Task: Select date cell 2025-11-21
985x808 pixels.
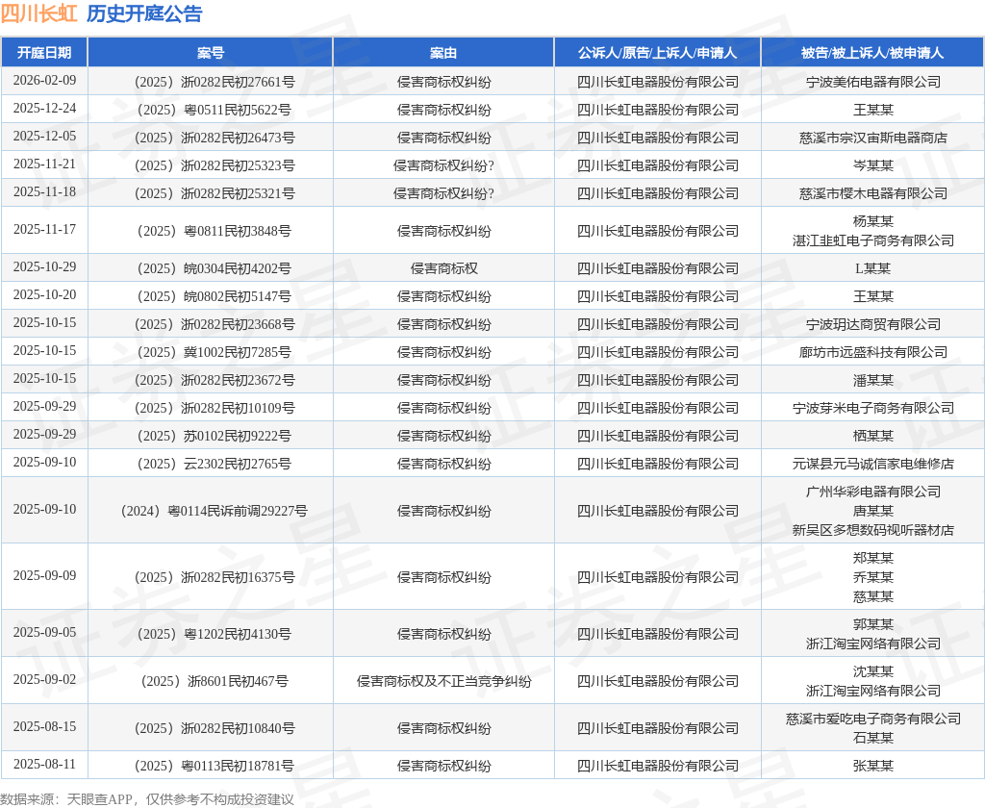Action: pyautogui.click(x=44, y=164)
